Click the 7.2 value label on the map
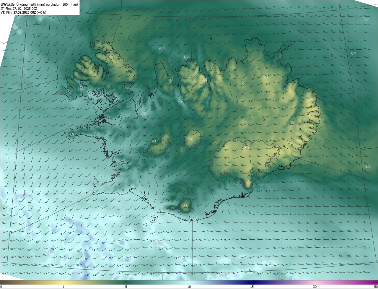378x289 pixels. [x=180, y=100]
